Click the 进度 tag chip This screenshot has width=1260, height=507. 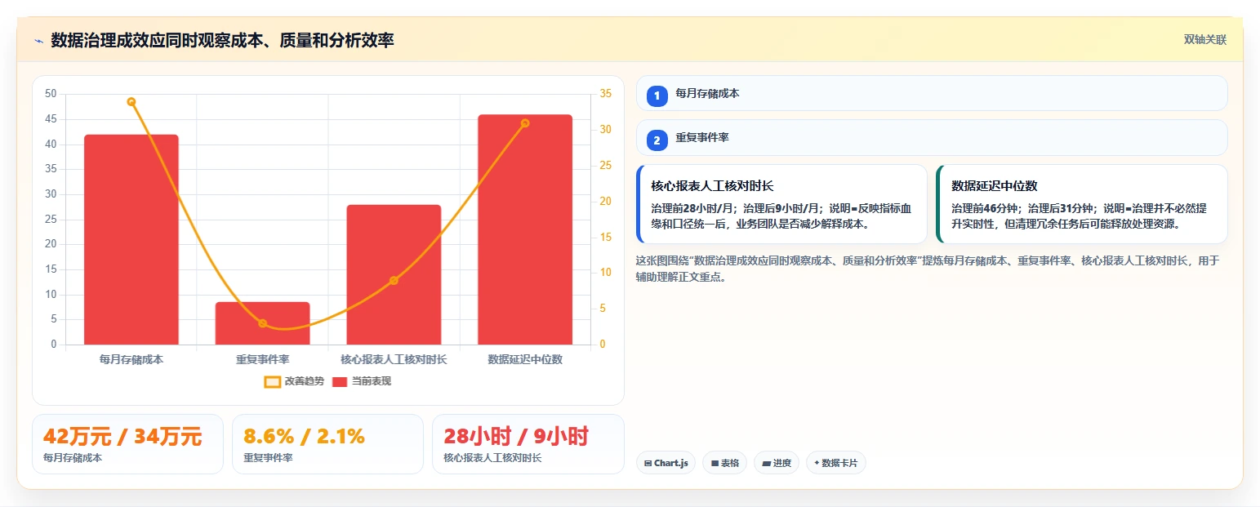pyautogui.click(x=777, y=463)
